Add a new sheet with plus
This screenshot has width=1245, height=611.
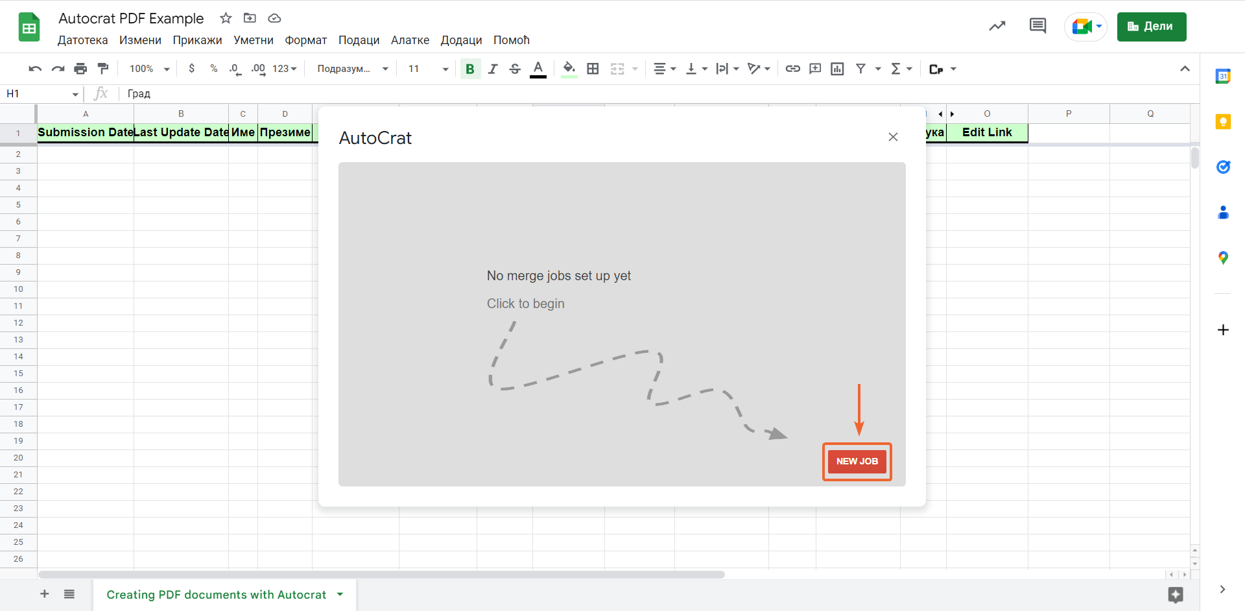[45, 594]
